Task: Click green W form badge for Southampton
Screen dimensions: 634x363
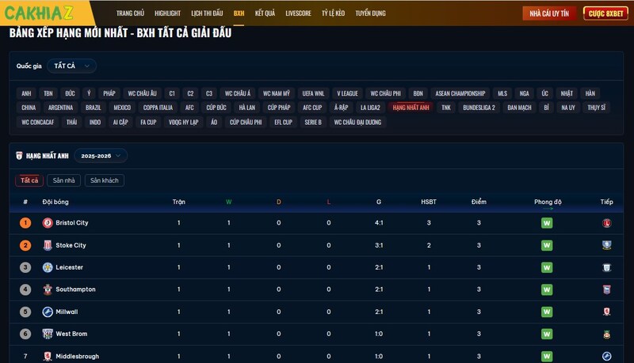Action: click(547, 289)
